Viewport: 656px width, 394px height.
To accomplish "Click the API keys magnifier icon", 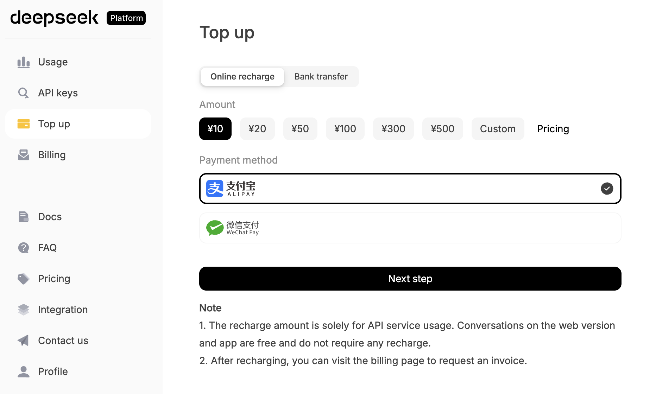I will [24, 93].
